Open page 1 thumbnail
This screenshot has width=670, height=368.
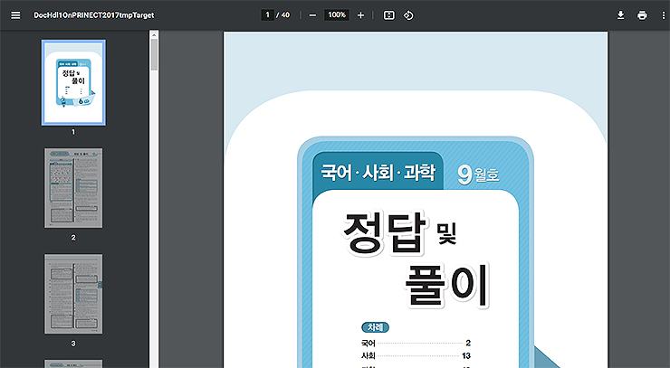point(73,82)
